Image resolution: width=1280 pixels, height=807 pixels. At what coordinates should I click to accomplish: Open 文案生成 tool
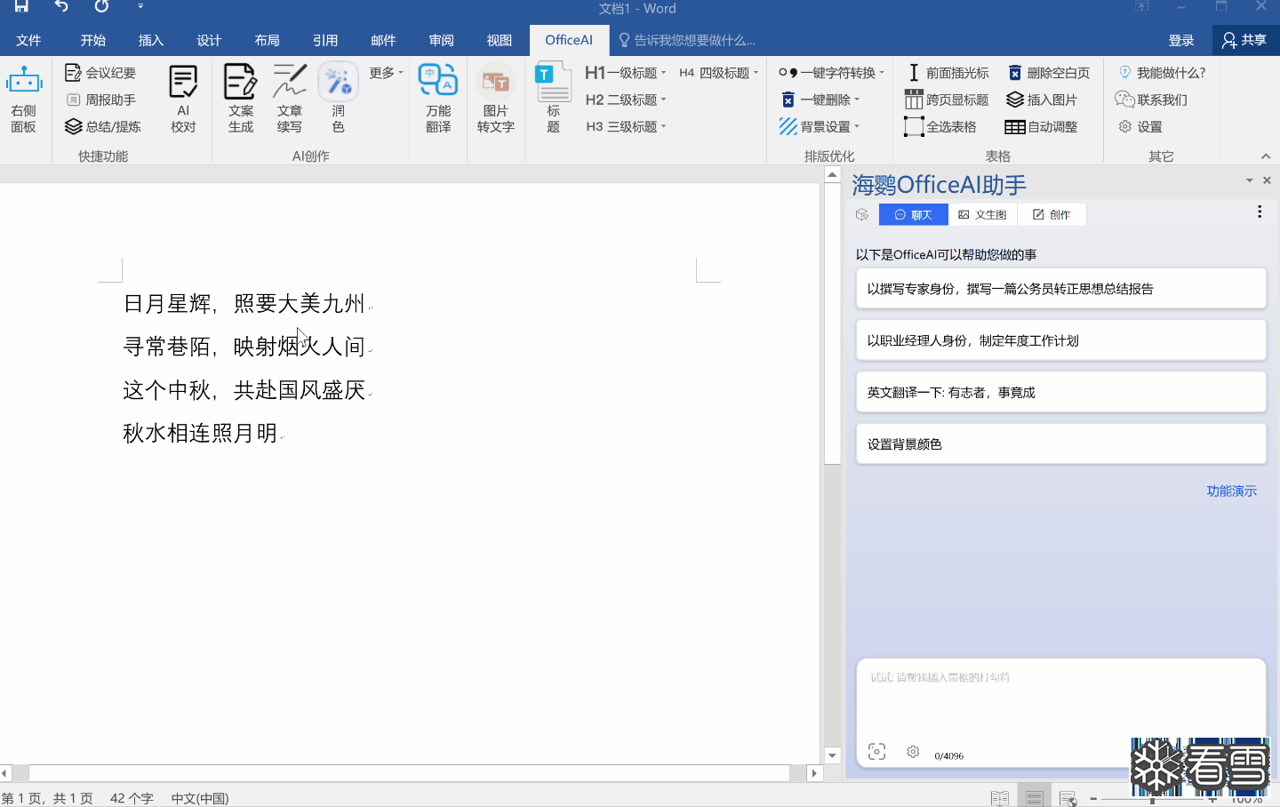(x=240, y=98)
